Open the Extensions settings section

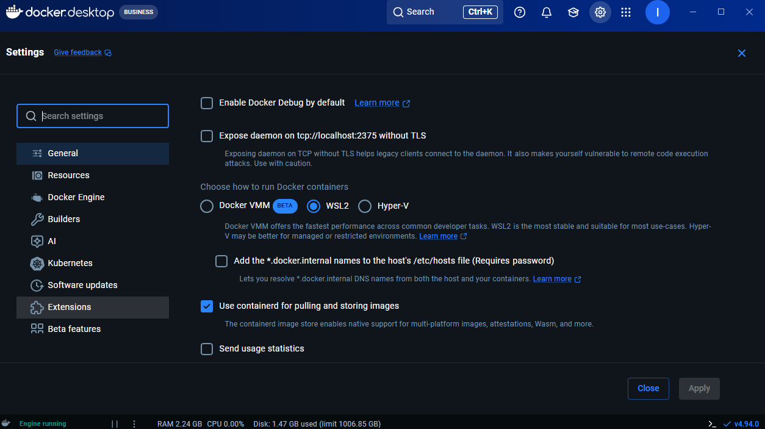(93, 307)
